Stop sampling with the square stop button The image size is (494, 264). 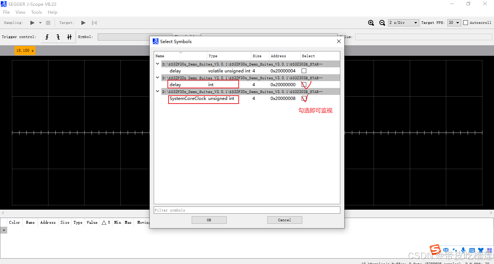pyautogui.click(x=48, y=23)
